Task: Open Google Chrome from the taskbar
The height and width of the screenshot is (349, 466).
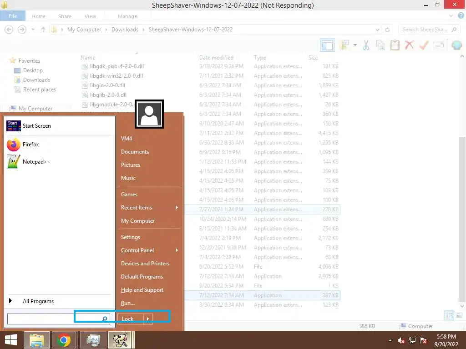Action: tap(64, 340)
